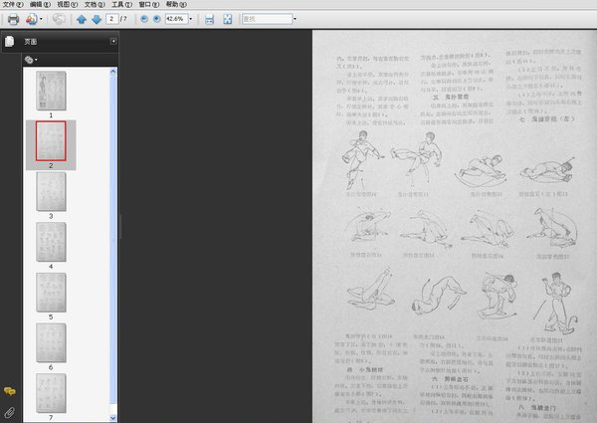Open the page thumbnails options gear menu

click(x=31, y=60)
